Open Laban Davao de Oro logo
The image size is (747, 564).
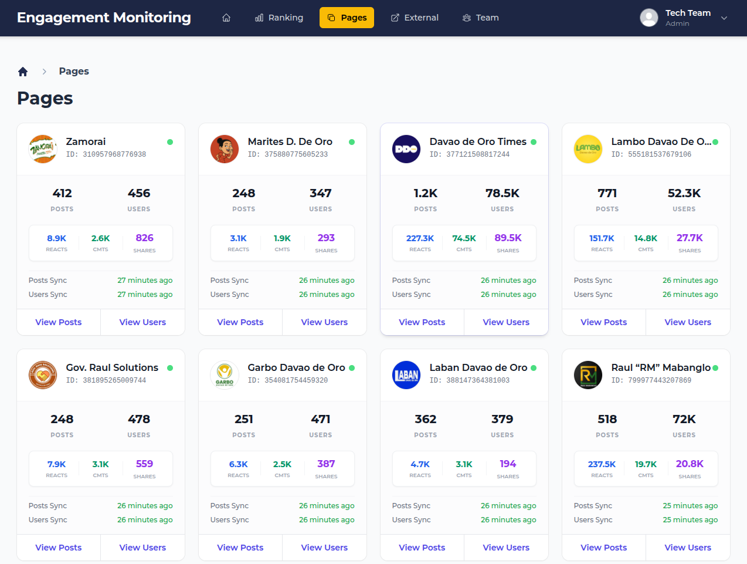(x=406, y=375)
